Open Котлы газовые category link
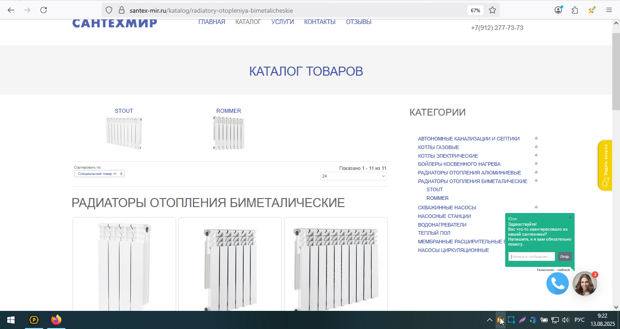 (x=438, y=147)
